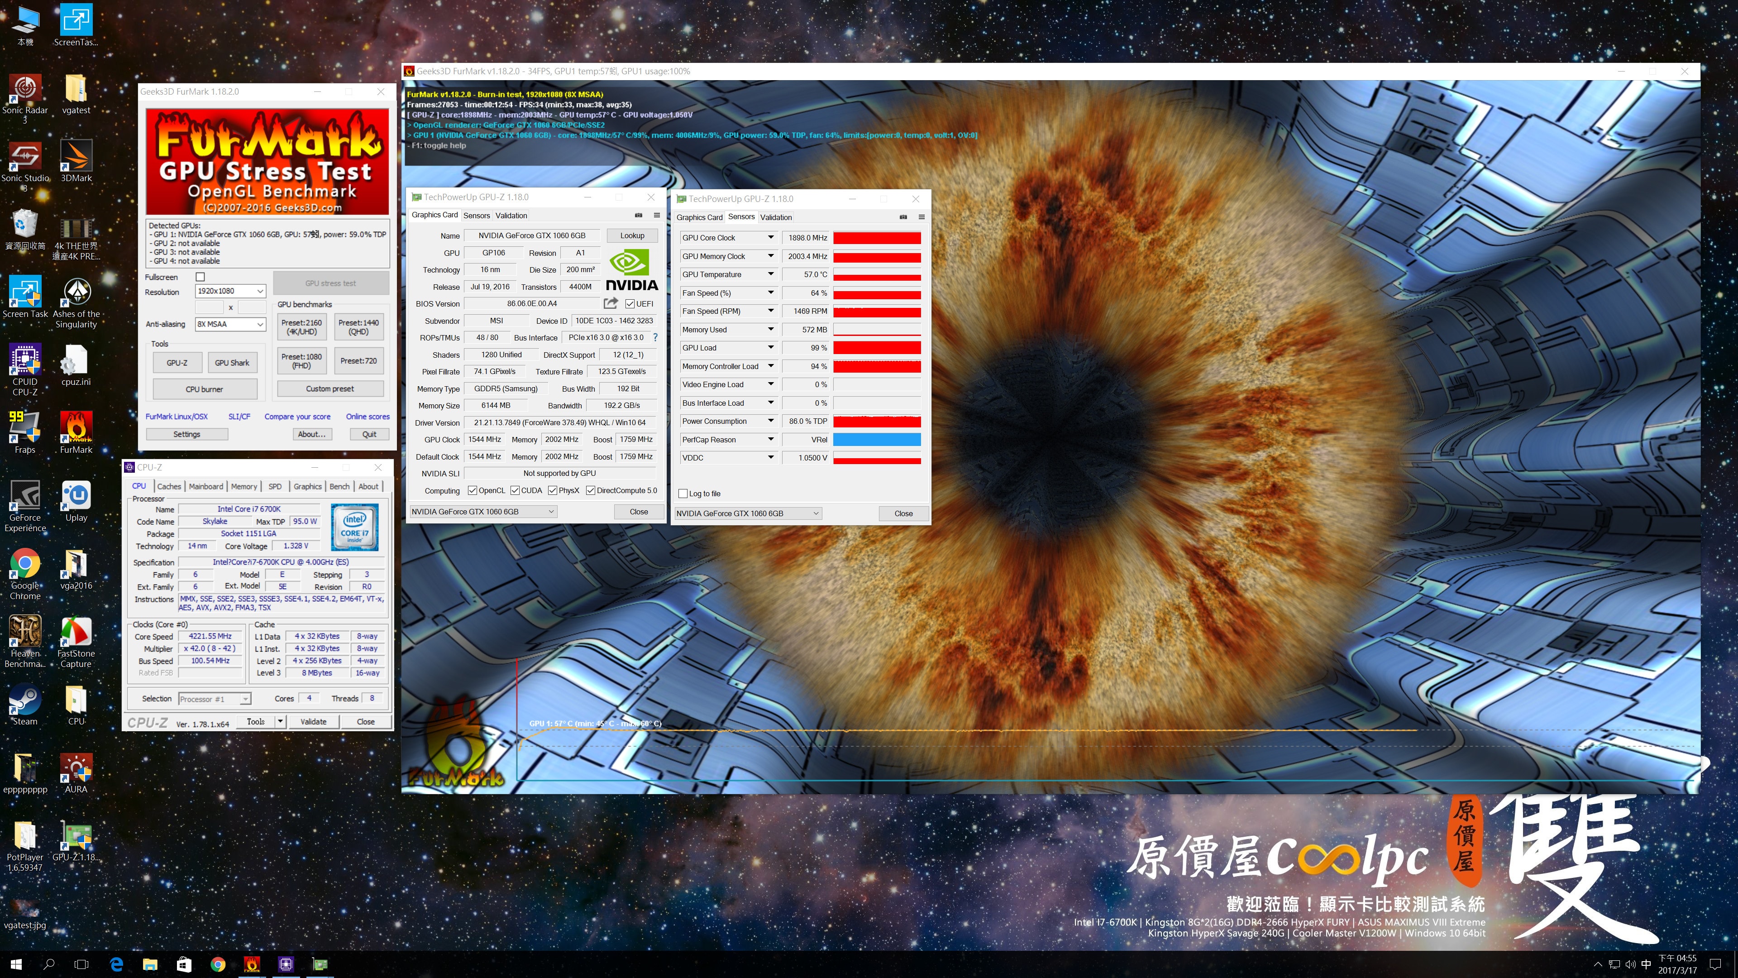
Task: Launch Steam from the desktop
Action: tap(25, 705)
